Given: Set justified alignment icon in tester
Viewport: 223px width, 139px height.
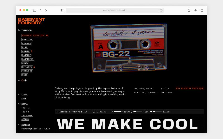Looking at the screenshot, I should click(98, 112).
